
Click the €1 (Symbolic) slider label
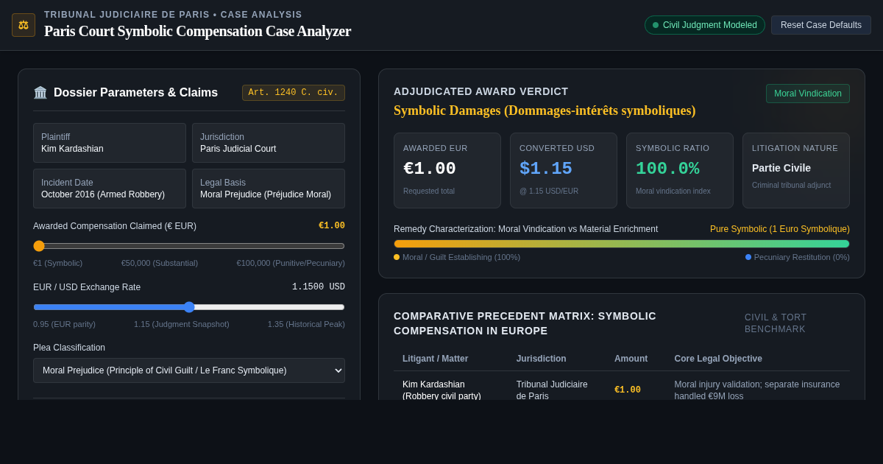click(x=58, y=263)
